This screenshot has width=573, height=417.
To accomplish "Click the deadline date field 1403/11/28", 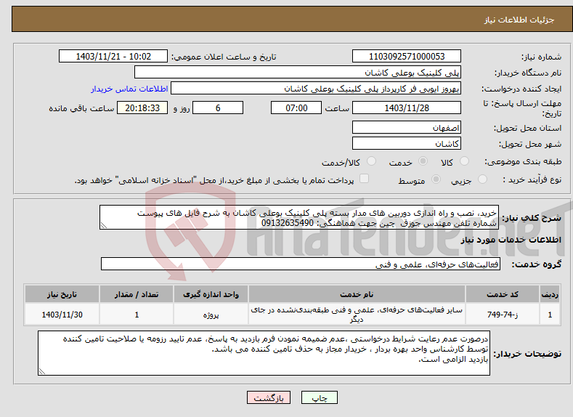I will click(407, 108).
